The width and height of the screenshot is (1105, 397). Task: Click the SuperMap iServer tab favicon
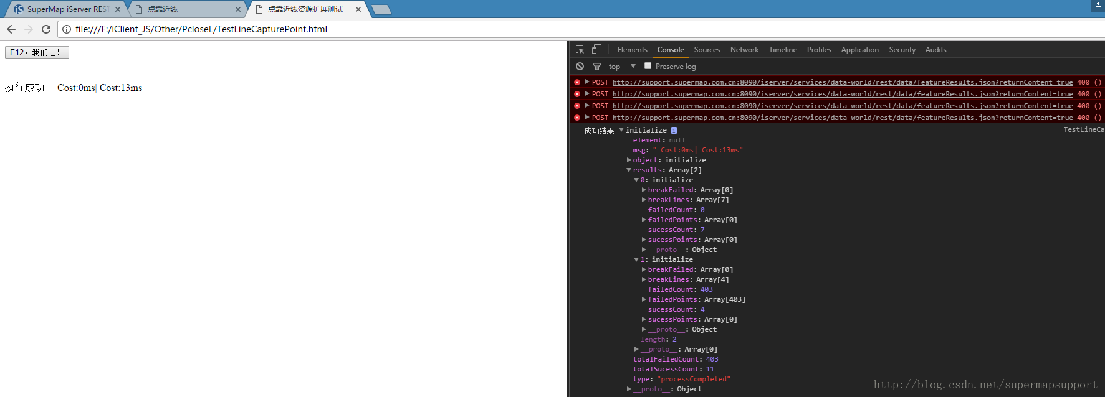click(19, 9)
